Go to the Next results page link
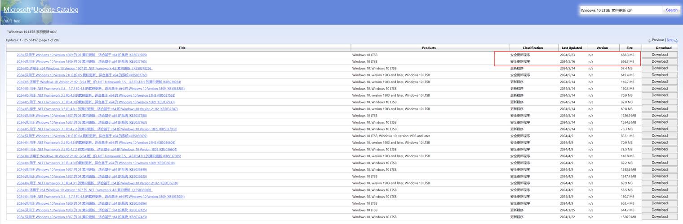 coord(670,40)
